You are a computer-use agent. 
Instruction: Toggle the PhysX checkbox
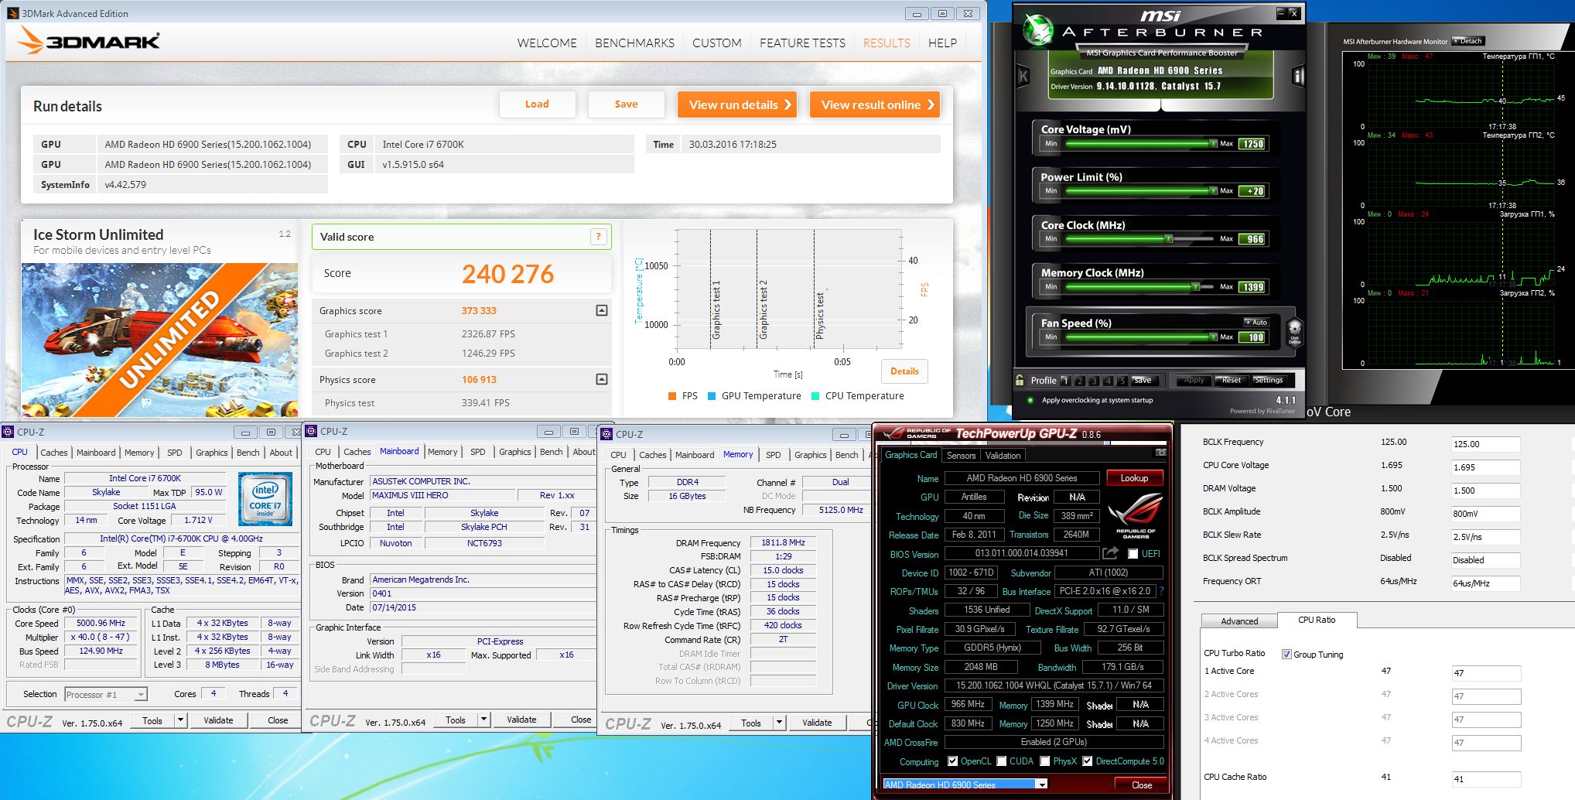[1045, 761]
